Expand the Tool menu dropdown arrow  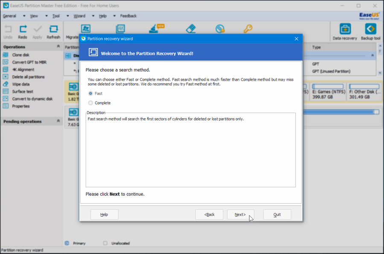pyautogui.click(x=67, y=16)
